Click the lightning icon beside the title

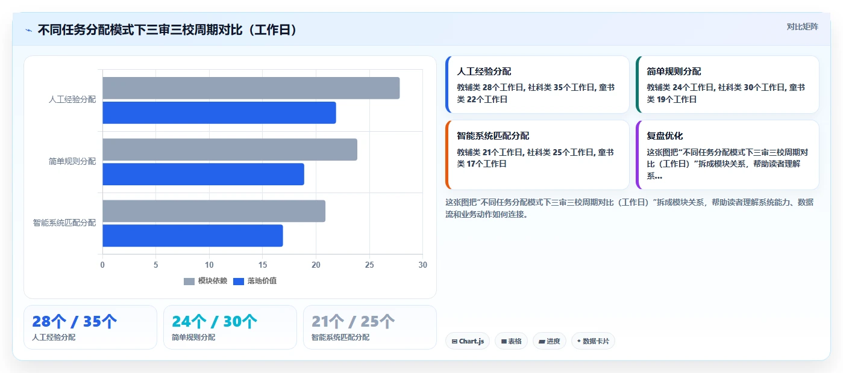[29, 30]
